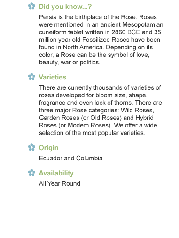Image resolution: width=179 pixels, height=238 pixels.
Task: Click the Origin heading
Action: click(48, 148)
